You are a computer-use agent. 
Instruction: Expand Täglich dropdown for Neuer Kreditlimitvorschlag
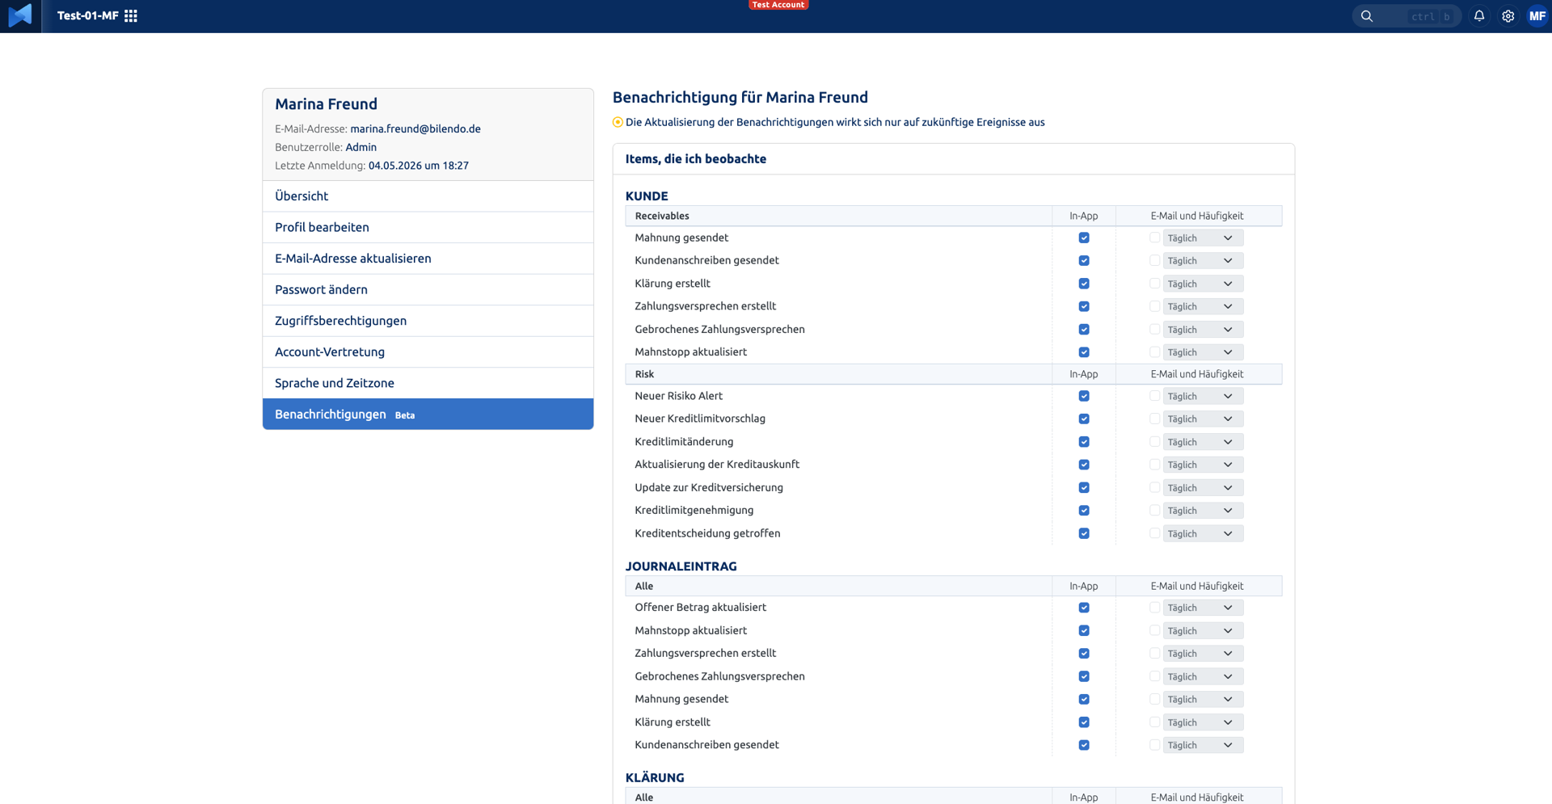[x=1203, y=419]
